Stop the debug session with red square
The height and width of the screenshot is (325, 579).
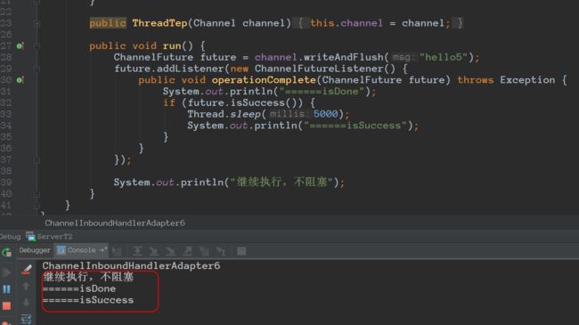(6, 305)
